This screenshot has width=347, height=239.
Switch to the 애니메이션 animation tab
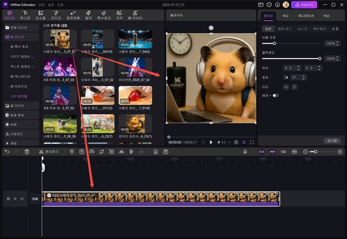tap(306, 16)
